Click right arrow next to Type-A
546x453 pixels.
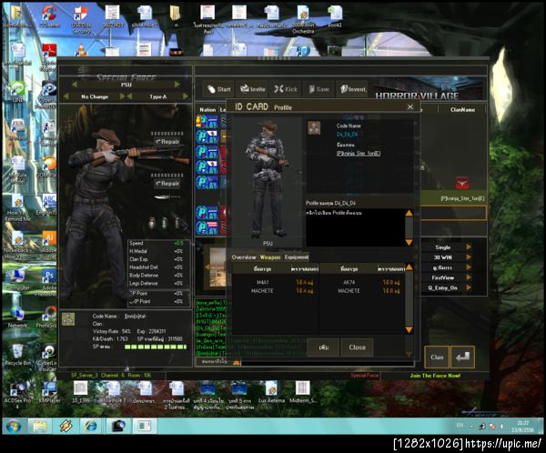pos(186,96)
